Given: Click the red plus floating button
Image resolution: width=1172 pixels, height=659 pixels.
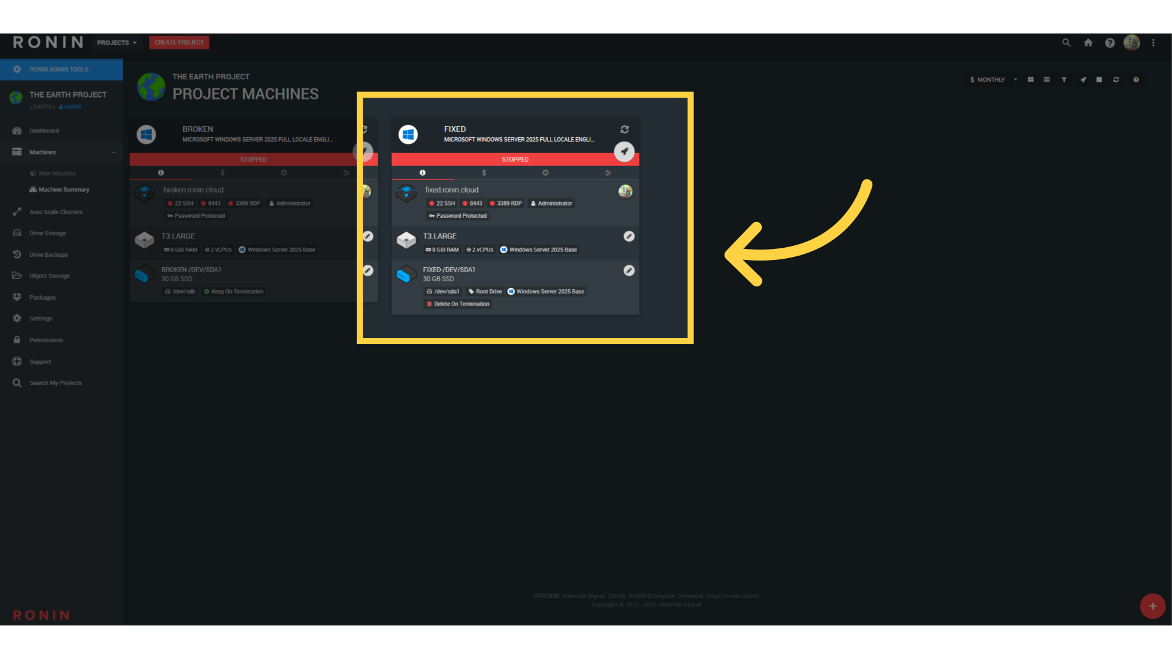Looking at the screenshot, I should pos(1152,606).
